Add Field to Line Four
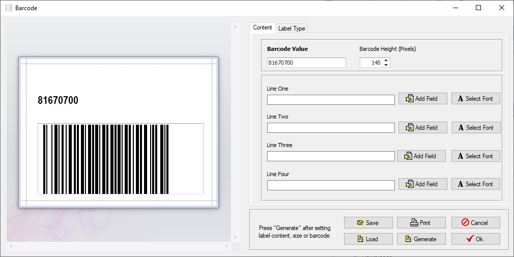Viewport: 514px width, 257px height. coord(423,184)
